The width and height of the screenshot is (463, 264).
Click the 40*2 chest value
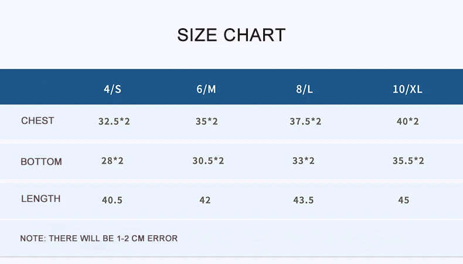pos(408,122)
